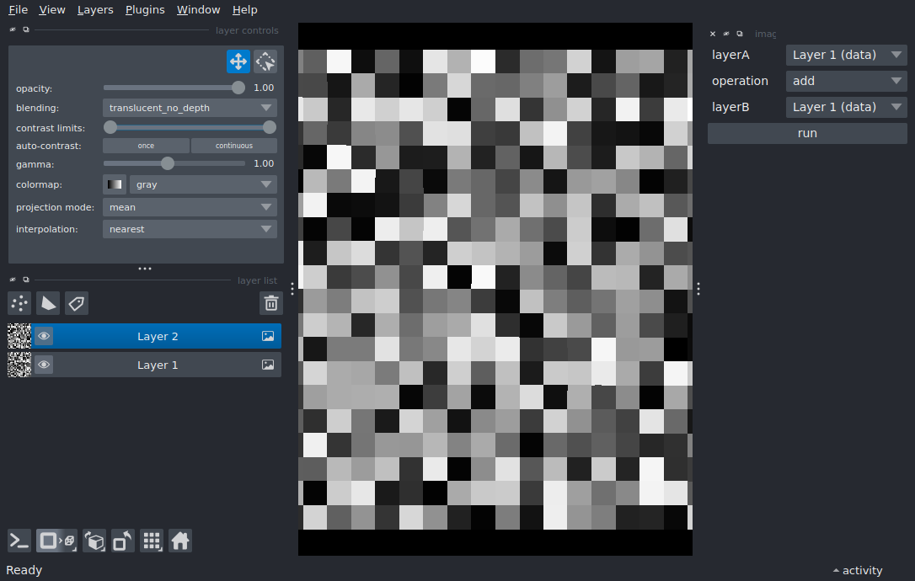Click the continuous auto-contrast button
Image resolution: width=915 pixels, height=581 pixels.
234,146
